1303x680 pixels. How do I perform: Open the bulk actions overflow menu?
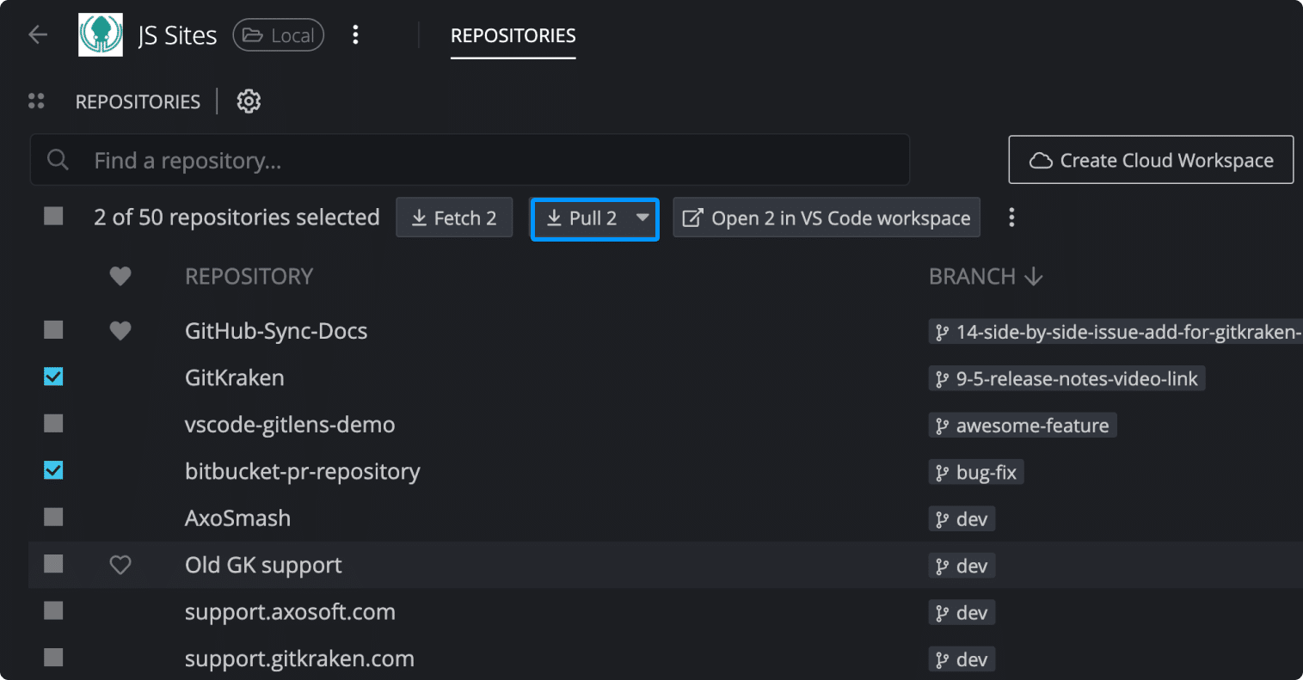1011,217
